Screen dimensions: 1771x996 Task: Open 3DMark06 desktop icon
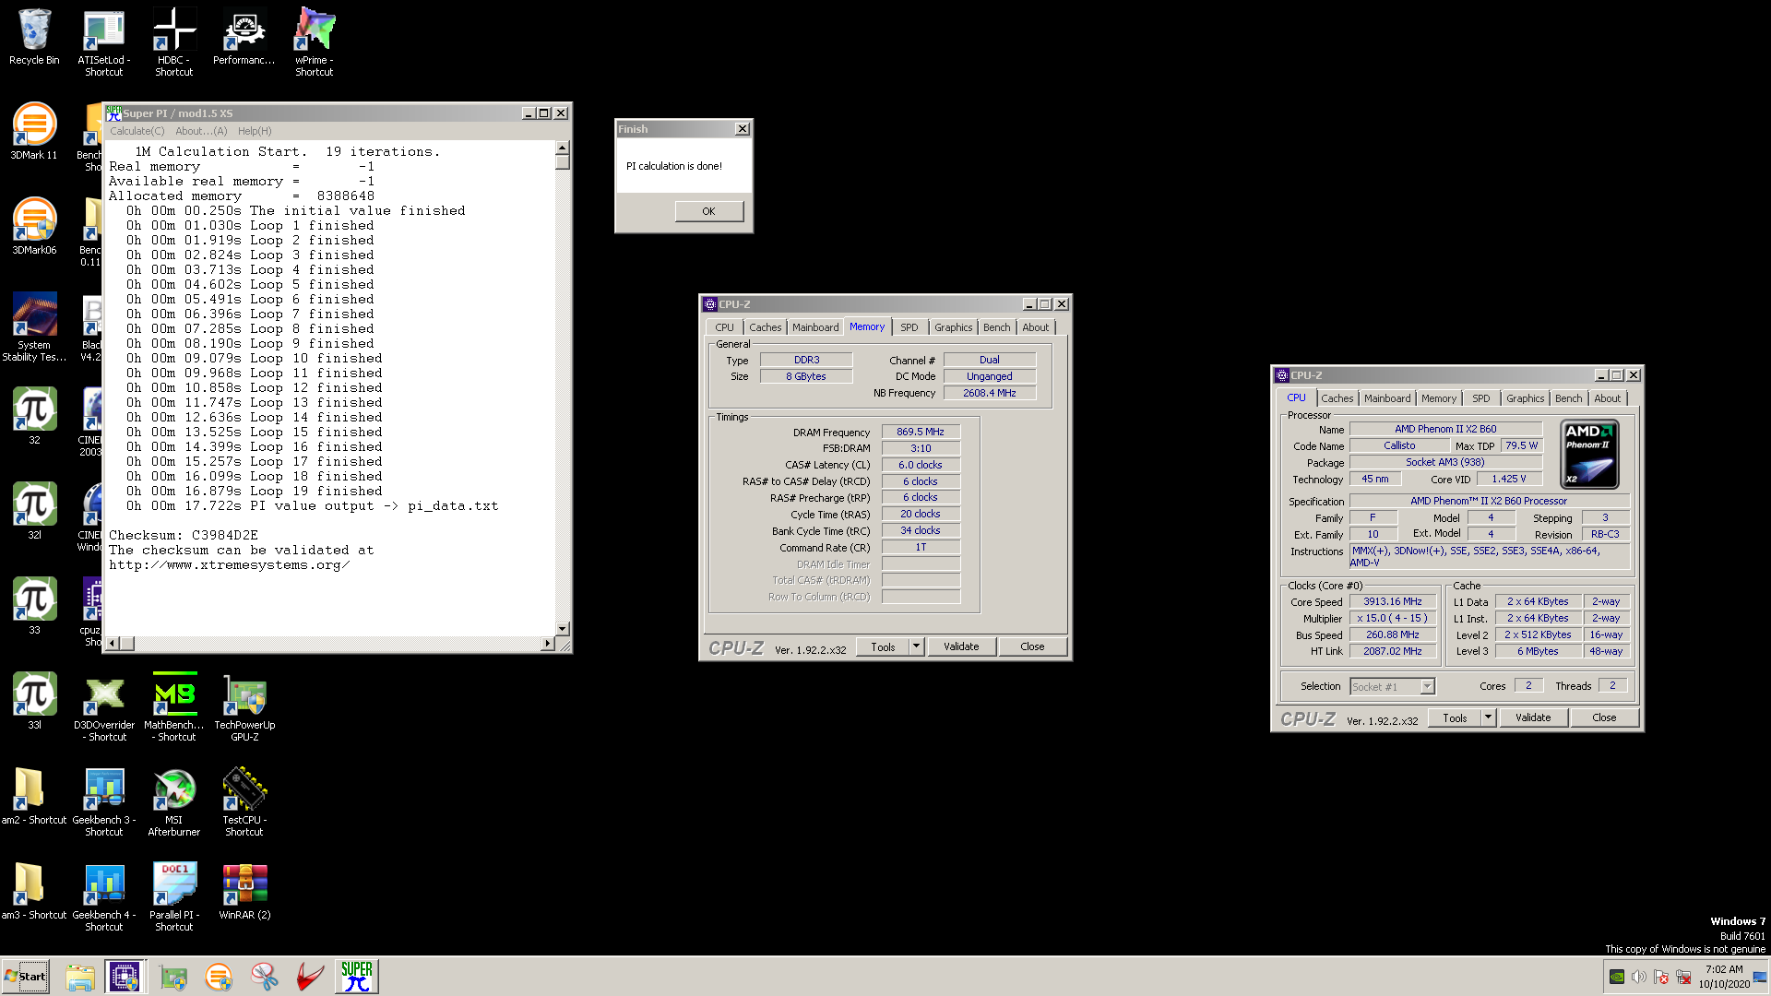coord(34,226)
